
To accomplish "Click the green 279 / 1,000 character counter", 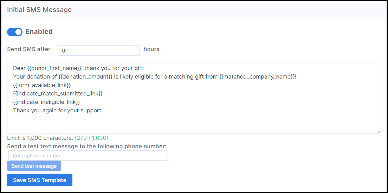I will [x=91, y=138].
